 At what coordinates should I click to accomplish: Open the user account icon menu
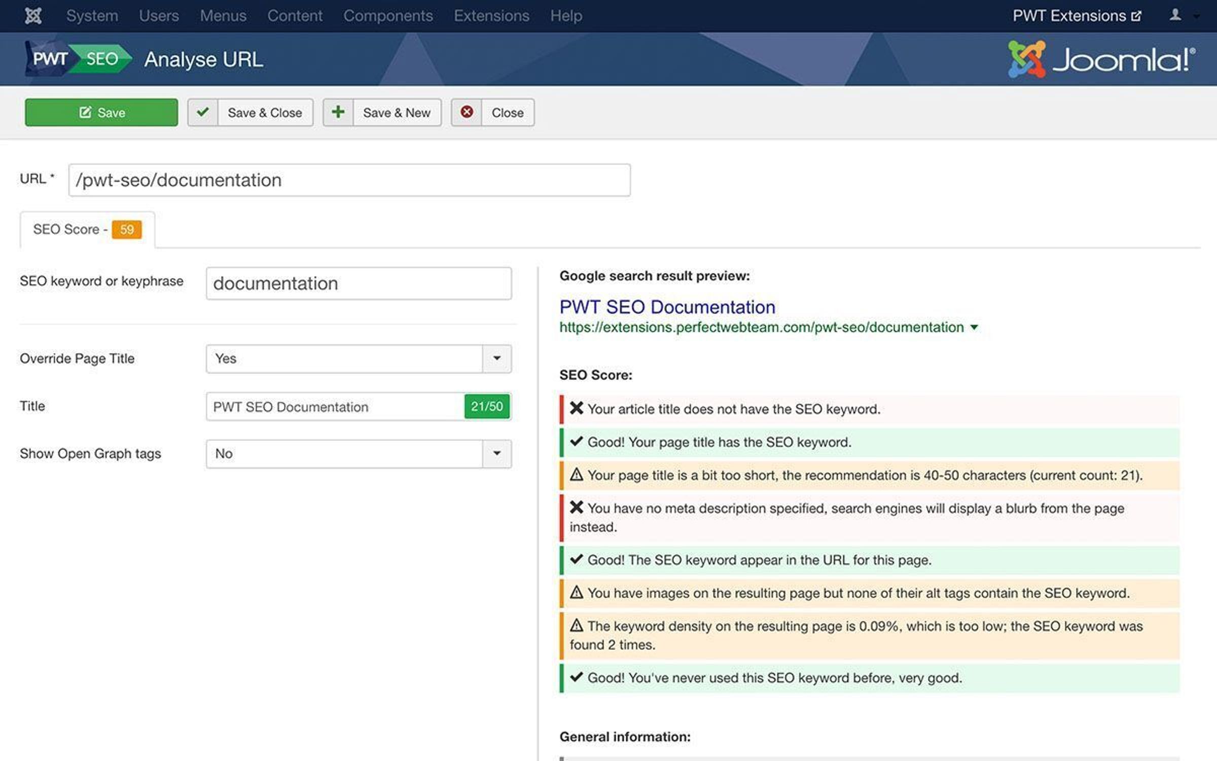click(1175, 16)
